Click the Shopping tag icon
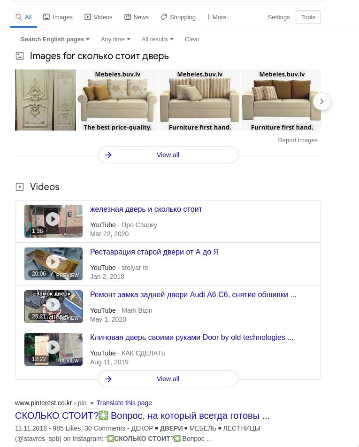The image size is (359, 447). (x=164, y=17)
